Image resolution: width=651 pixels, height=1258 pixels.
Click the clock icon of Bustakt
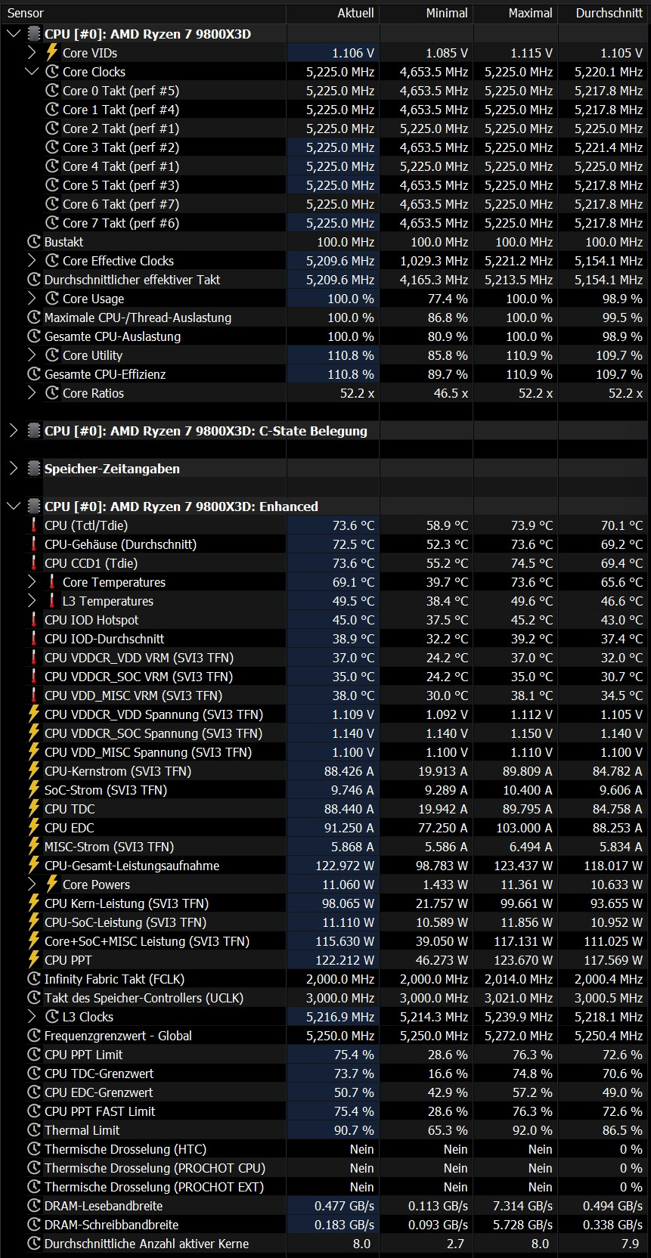point(33,242)
